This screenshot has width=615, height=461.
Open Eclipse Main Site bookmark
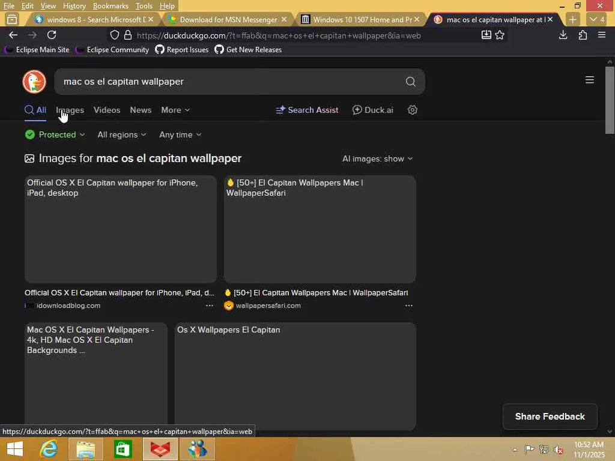[x=37, y=49]
